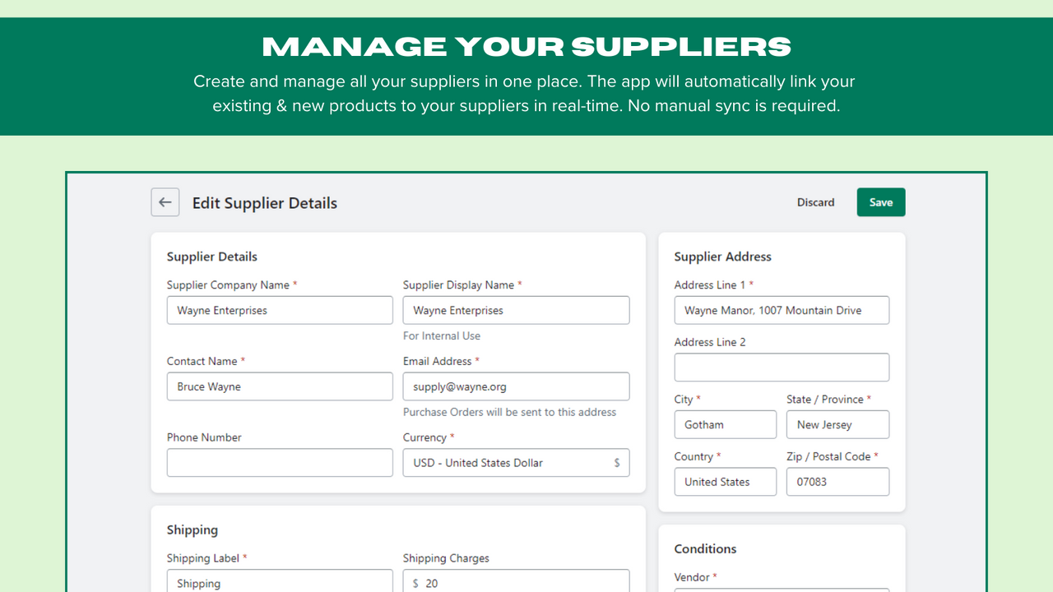Click Address Line 1 showing Wayne Manor
The width and height of the screenshot is (1053, 592).
click(x=781, y=310)
